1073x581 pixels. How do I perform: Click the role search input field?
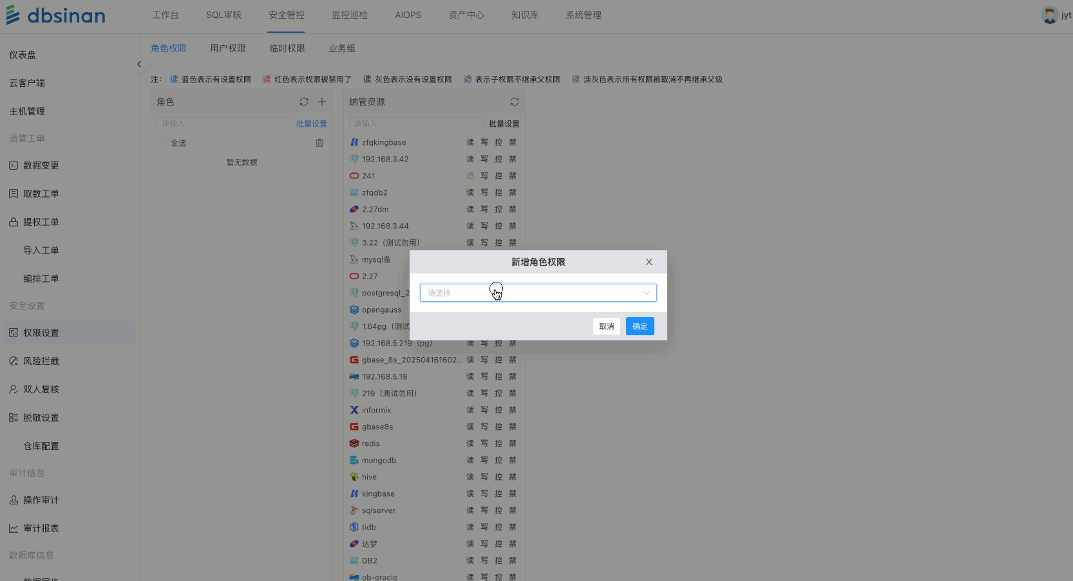tap(223, 124)
